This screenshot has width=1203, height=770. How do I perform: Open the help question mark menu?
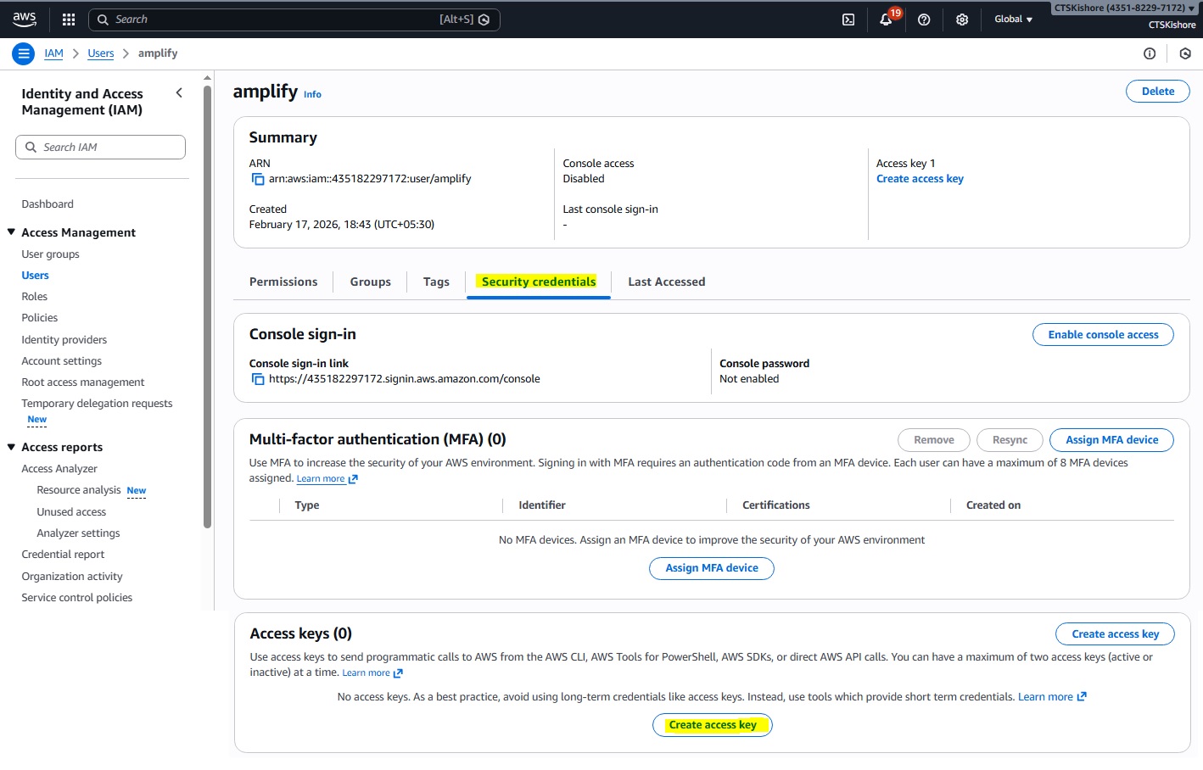[924, 20]
